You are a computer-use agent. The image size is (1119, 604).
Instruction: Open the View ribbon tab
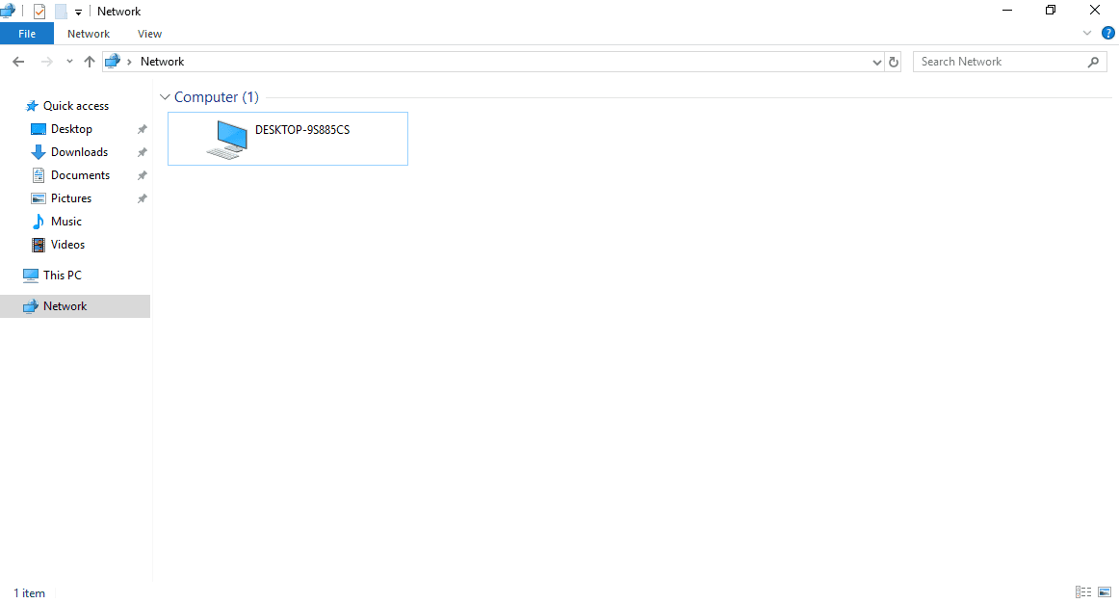[150, 34]
